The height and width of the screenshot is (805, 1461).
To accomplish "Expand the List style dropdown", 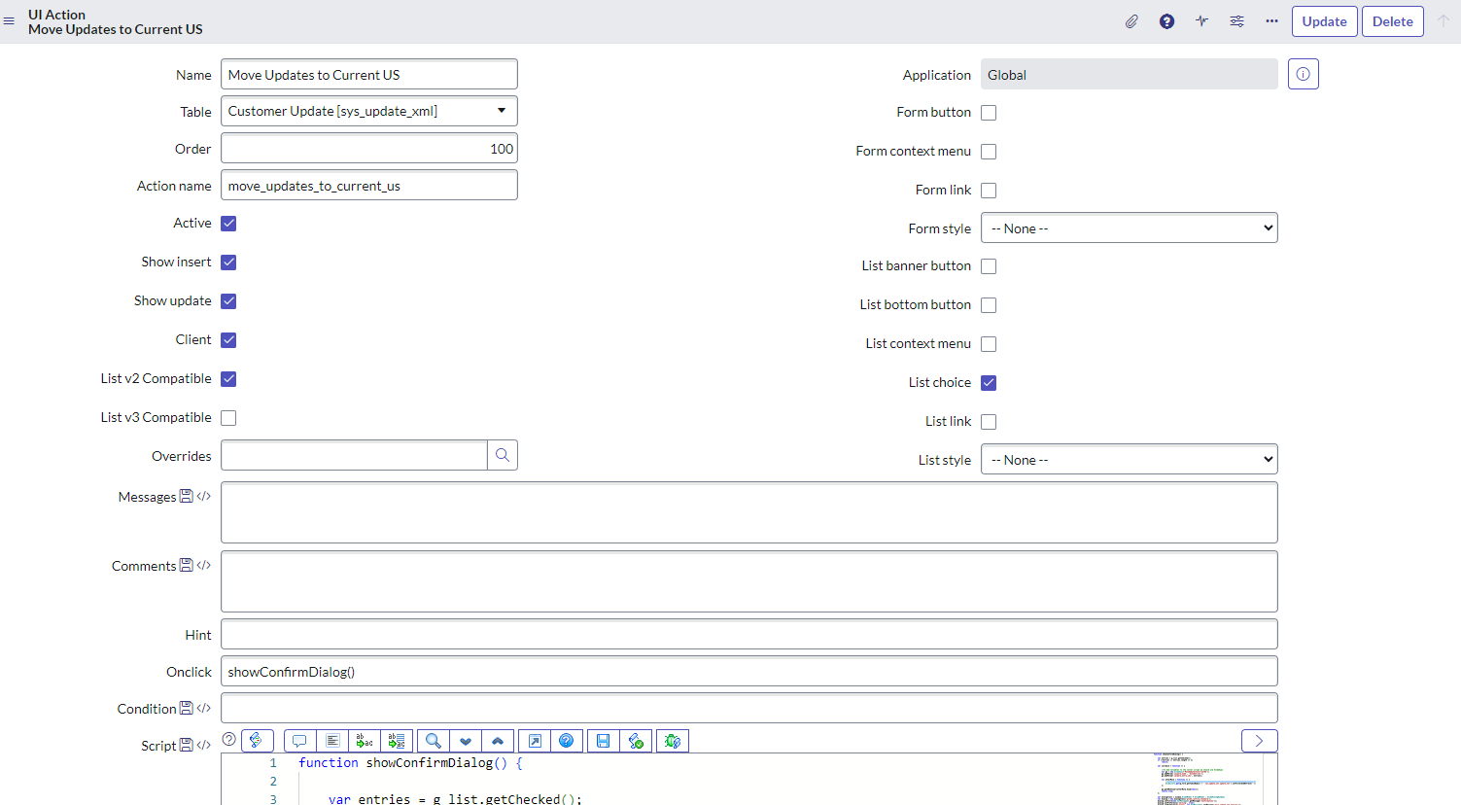I will coord(1129,460).
